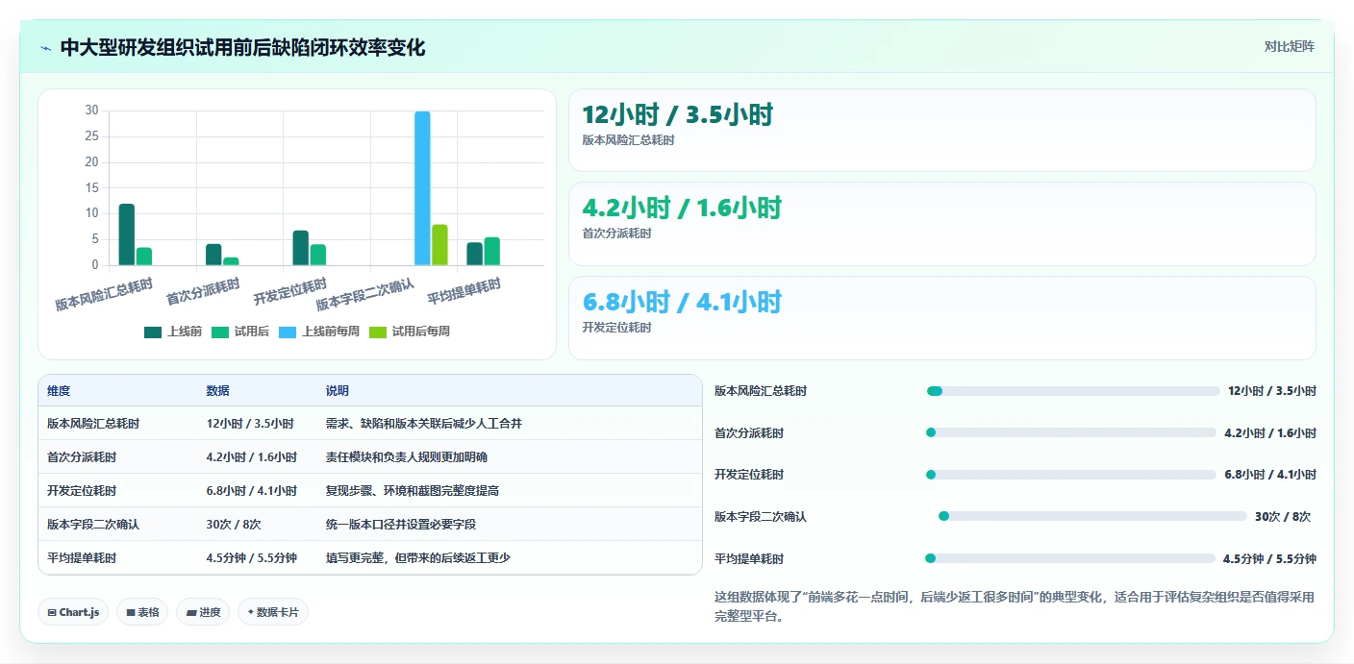The height and width of the screenshot is (664, 1354).
Task: Click the 表格 tag chip
Action: 142,612
